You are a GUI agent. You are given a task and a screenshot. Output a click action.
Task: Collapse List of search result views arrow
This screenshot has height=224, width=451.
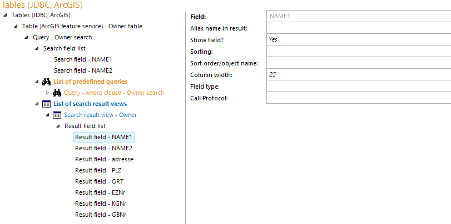(x=37, y=104)
